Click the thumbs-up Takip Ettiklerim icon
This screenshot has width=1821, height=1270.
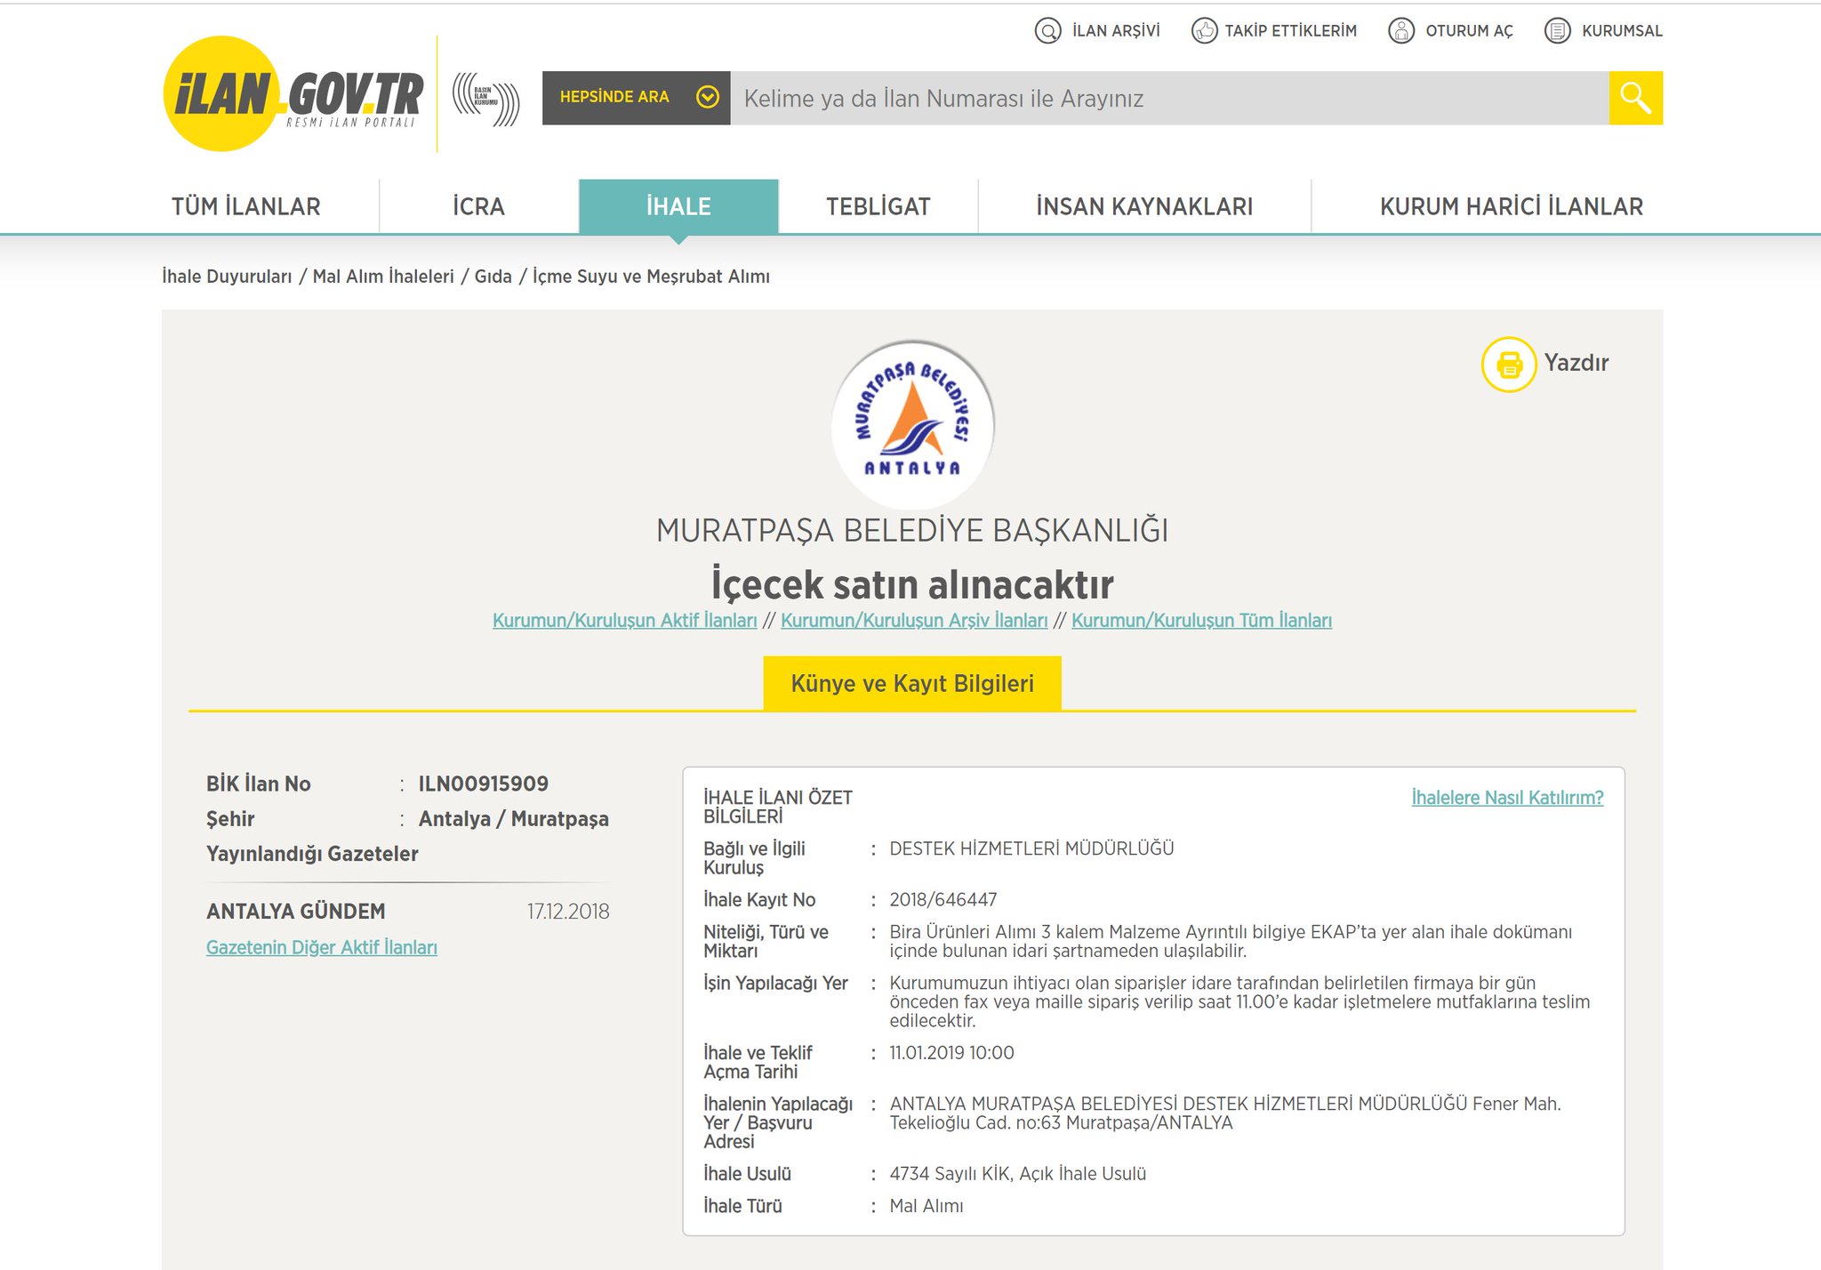point(1204,31)
